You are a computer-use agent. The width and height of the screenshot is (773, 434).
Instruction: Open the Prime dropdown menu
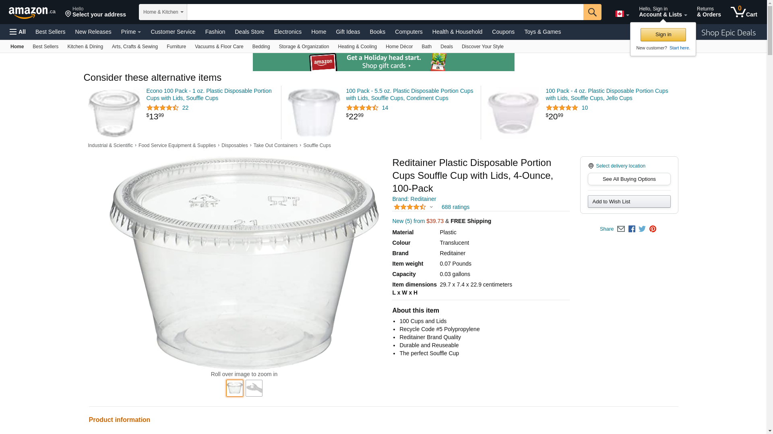tap(131, 32)
